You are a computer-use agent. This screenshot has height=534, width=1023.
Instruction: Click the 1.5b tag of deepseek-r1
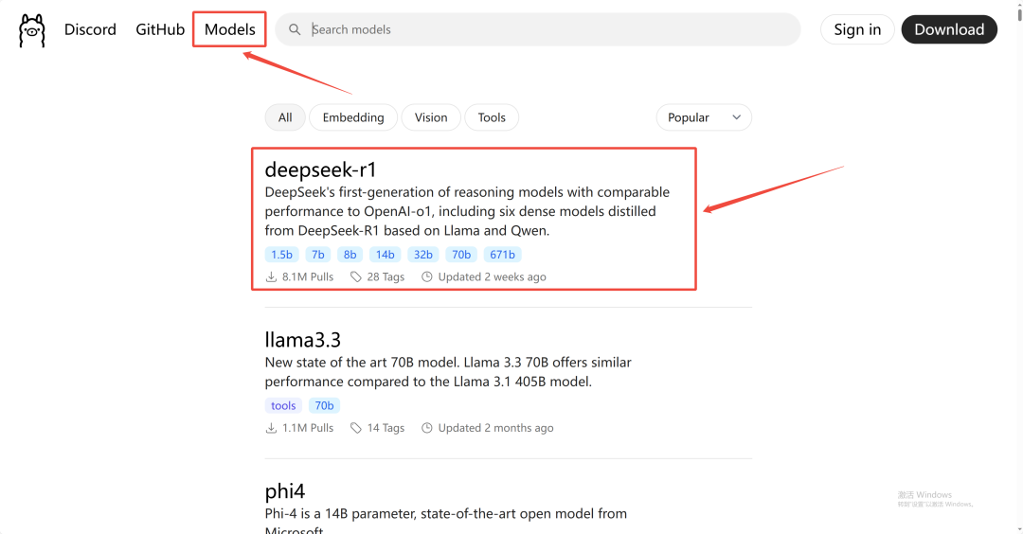click(x=282, y=255)
